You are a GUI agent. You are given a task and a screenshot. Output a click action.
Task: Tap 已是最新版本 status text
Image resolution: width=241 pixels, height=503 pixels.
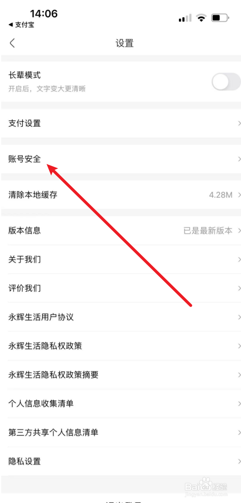(208, 231)
